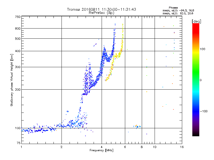
Task: Click the 'Stationary phase Virtual Height [km]' axis title
Action: point(12,80)
